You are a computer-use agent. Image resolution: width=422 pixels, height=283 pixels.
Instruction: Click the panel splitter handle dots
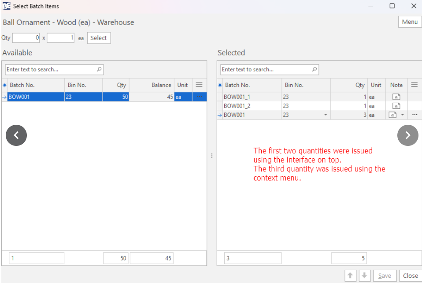point(212,156)
